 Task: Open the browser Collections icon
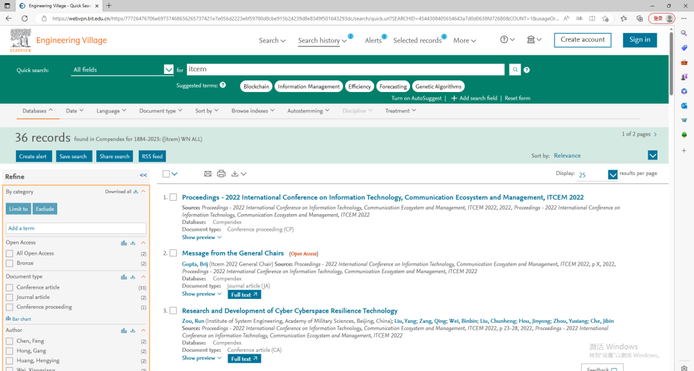pyautogui.click(x=639, y=18)
